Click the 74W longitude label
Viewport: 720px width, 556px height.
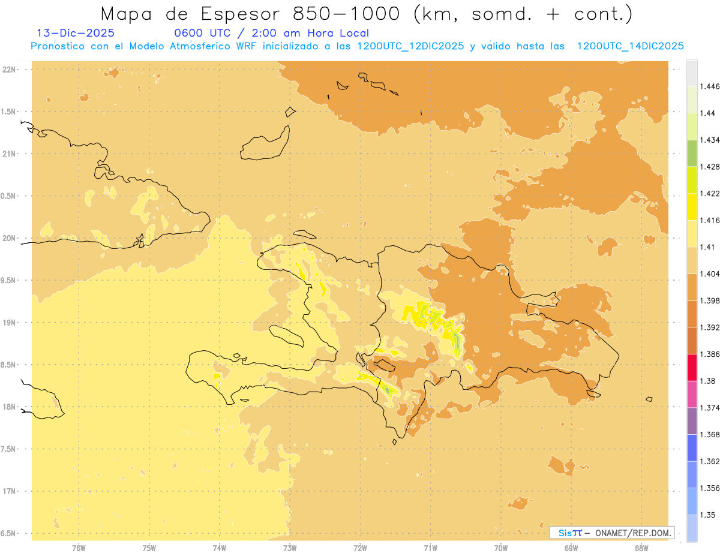click(x=219, y=548)
